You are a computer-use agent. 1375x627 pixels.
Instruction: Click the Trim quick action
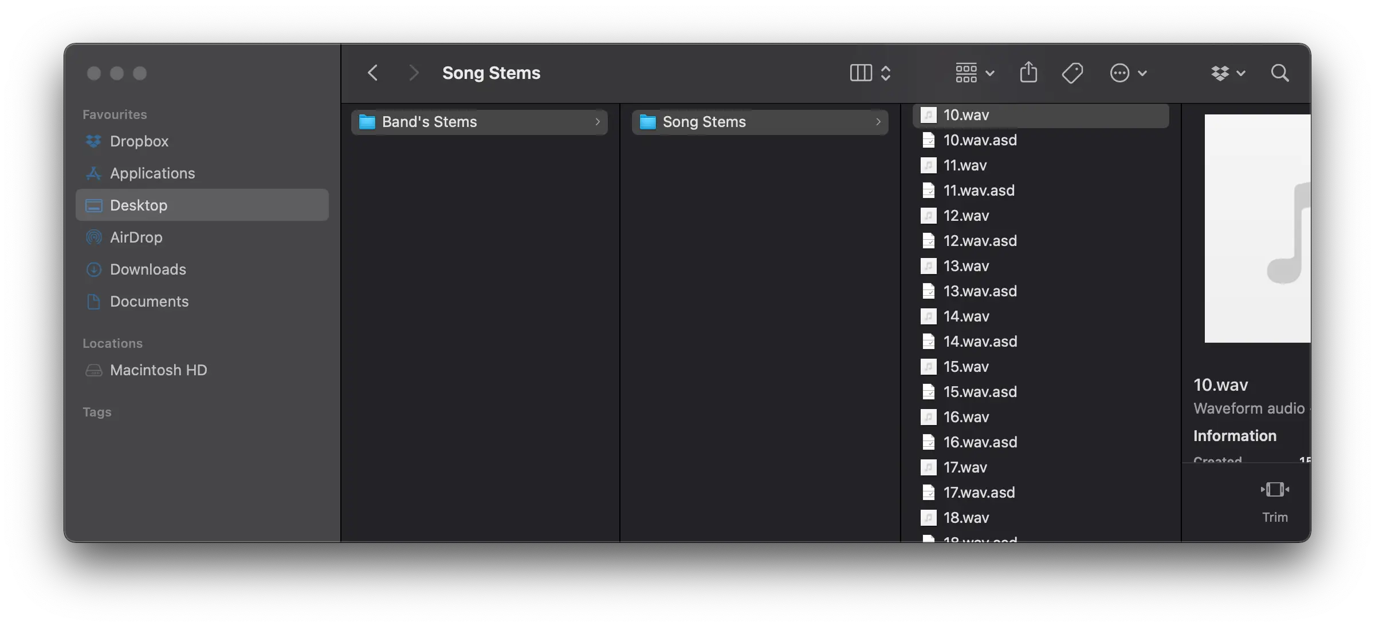[1275, 501]
